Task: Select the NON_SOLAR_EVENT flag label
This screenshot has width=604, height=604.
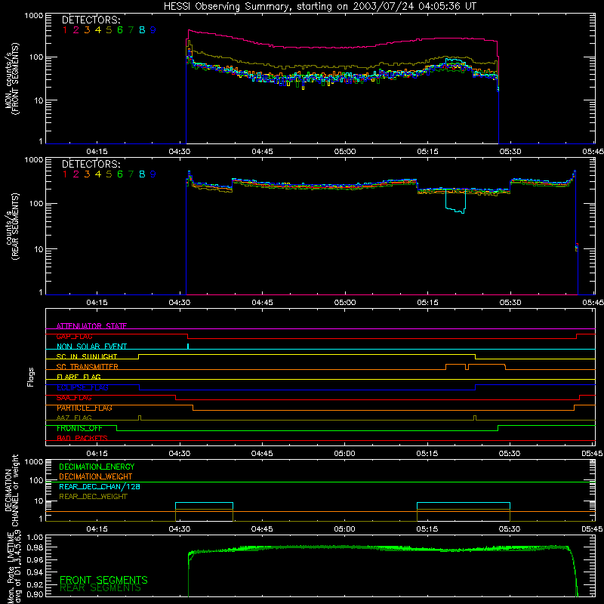Action: pos(91,347)
